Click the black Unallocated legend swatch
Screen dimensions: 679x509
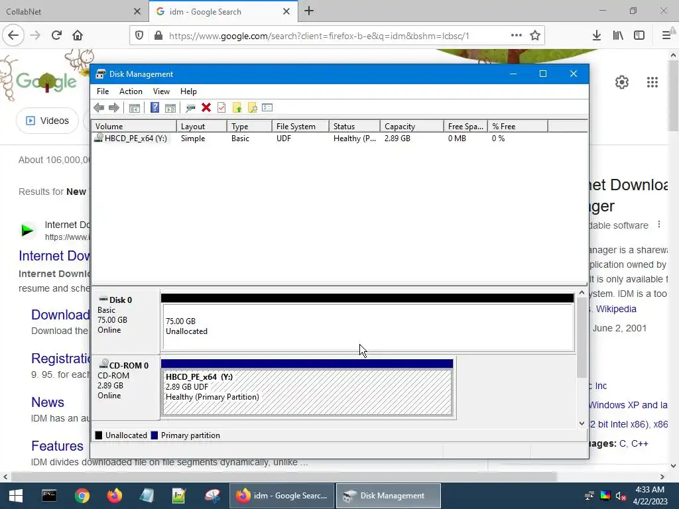coord(99,435)
